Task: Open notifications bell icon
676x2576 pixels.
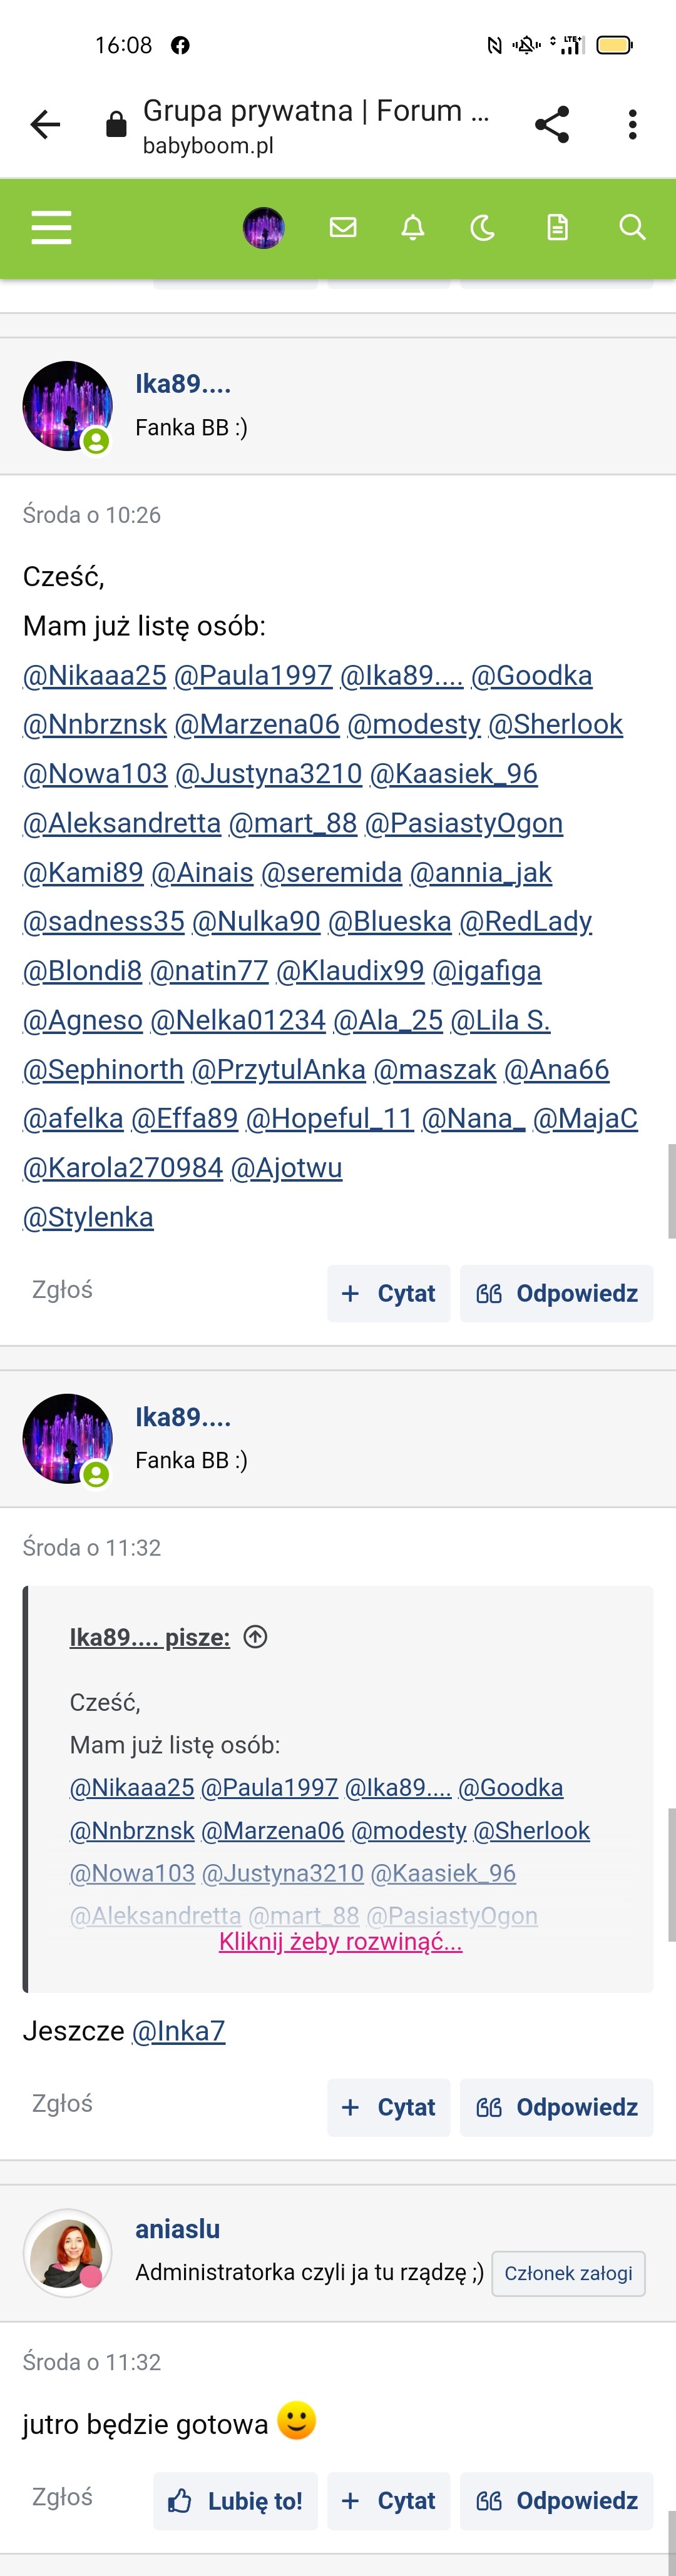Action: [413, 228]
